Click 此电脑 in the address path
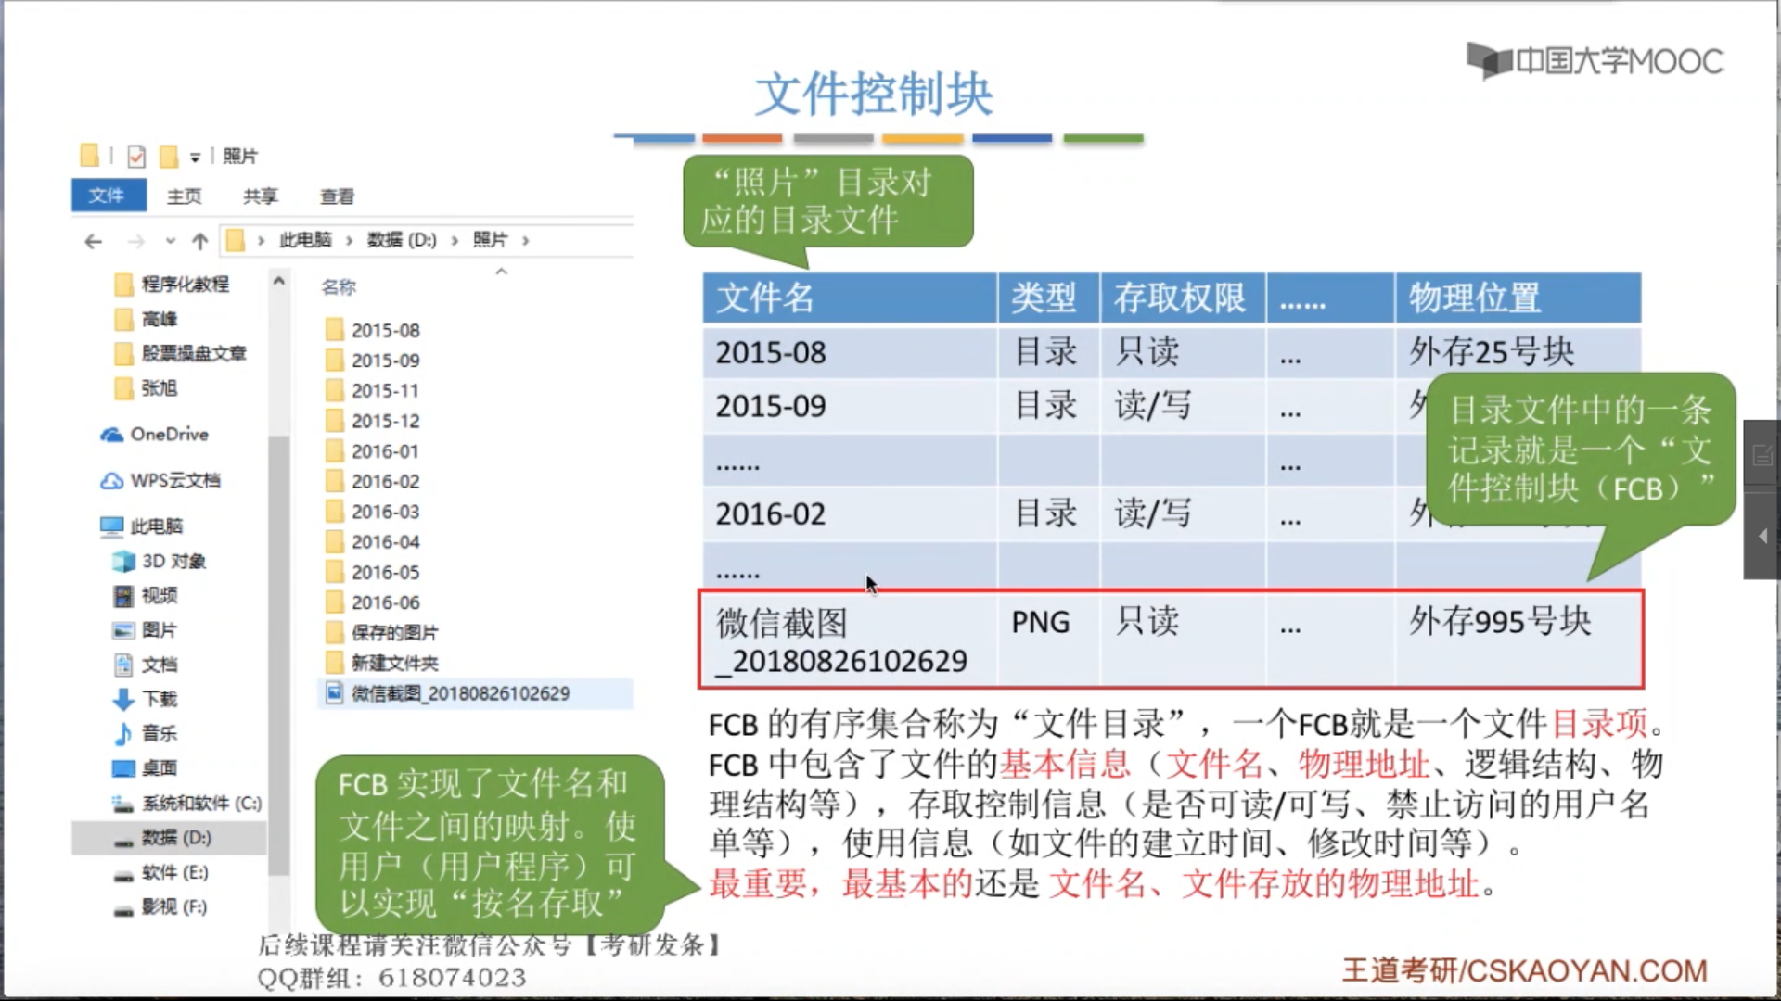 (305, 240)
